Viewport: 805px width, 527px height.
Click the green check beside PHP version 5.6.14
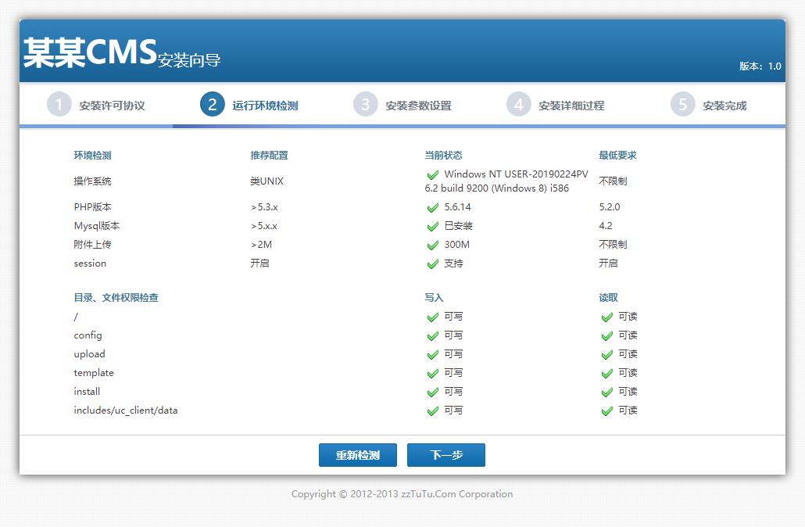point(432,208)
